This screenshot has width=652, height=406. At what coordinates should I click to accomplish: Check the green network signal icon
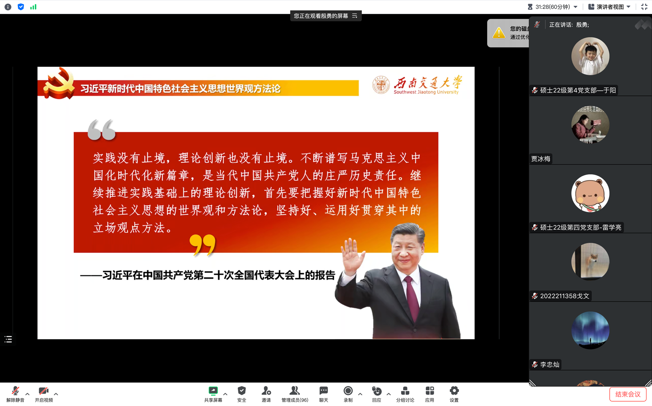[x=33, y=7]
